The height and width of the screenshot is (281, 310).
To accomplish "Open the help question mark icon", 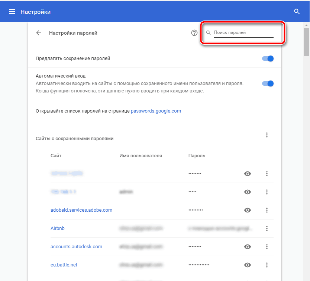I will 194,33.
